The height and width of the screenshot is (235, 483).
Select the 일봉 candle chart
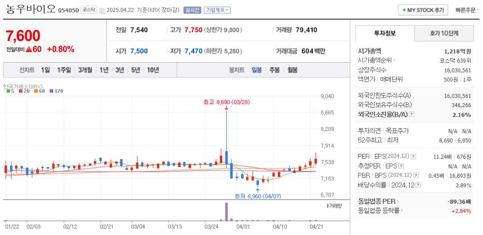coord(257,70)
